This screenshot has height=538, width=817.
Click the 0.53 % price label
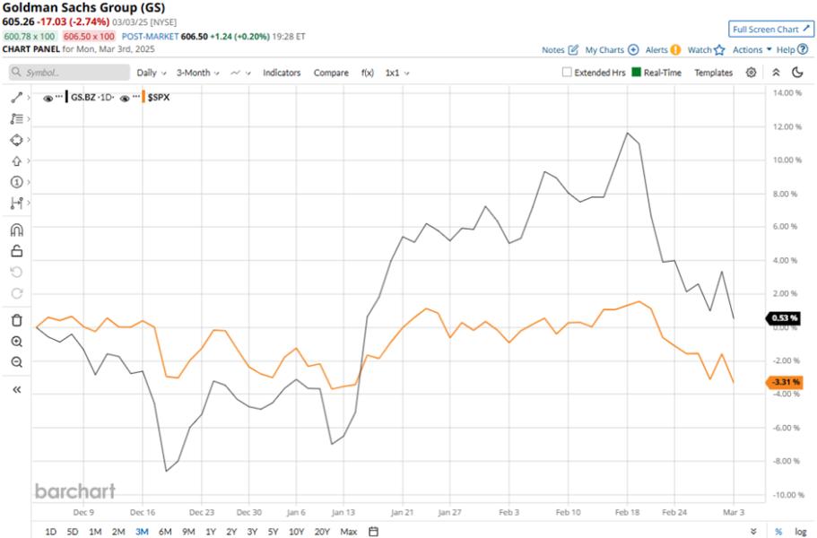[783, 317]
